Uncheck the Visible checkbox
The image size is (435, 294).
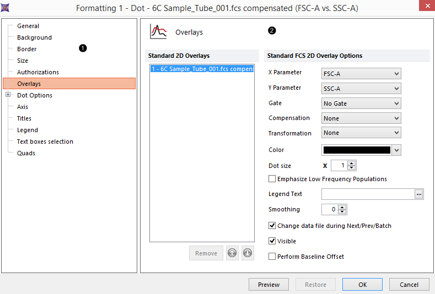pos(272,241)
